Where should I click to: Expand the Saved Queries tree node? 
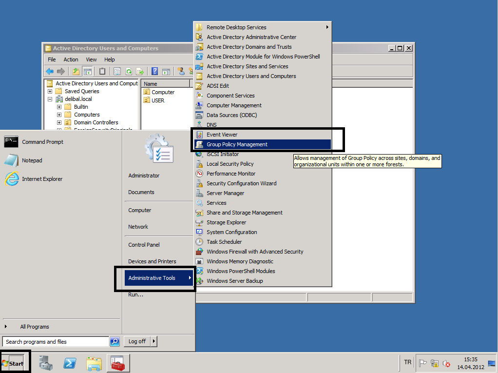coord(50,91)
